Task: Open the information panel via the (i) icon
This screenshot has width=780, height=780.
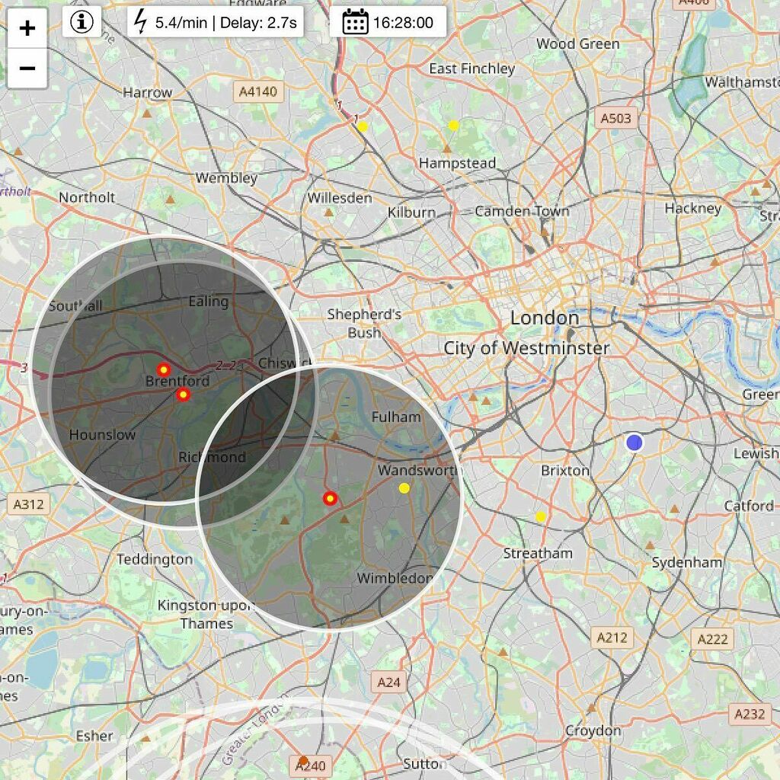Action: click(83, 21)
